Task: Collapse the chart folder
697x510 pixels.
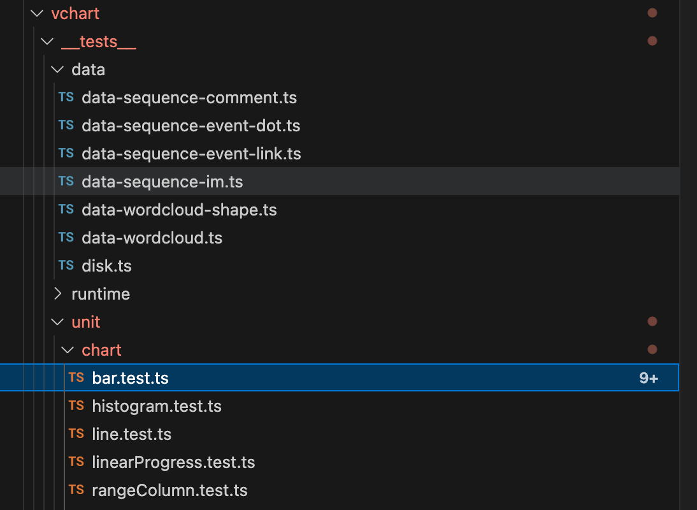Action: 68,350
